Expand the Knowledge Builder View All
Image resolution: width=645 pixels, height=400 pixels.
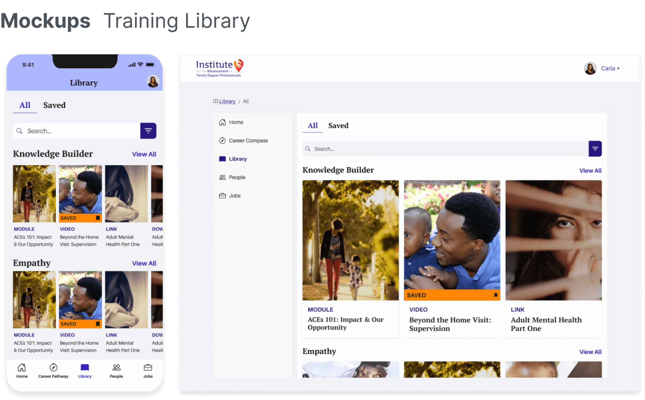tap(590, 171)
